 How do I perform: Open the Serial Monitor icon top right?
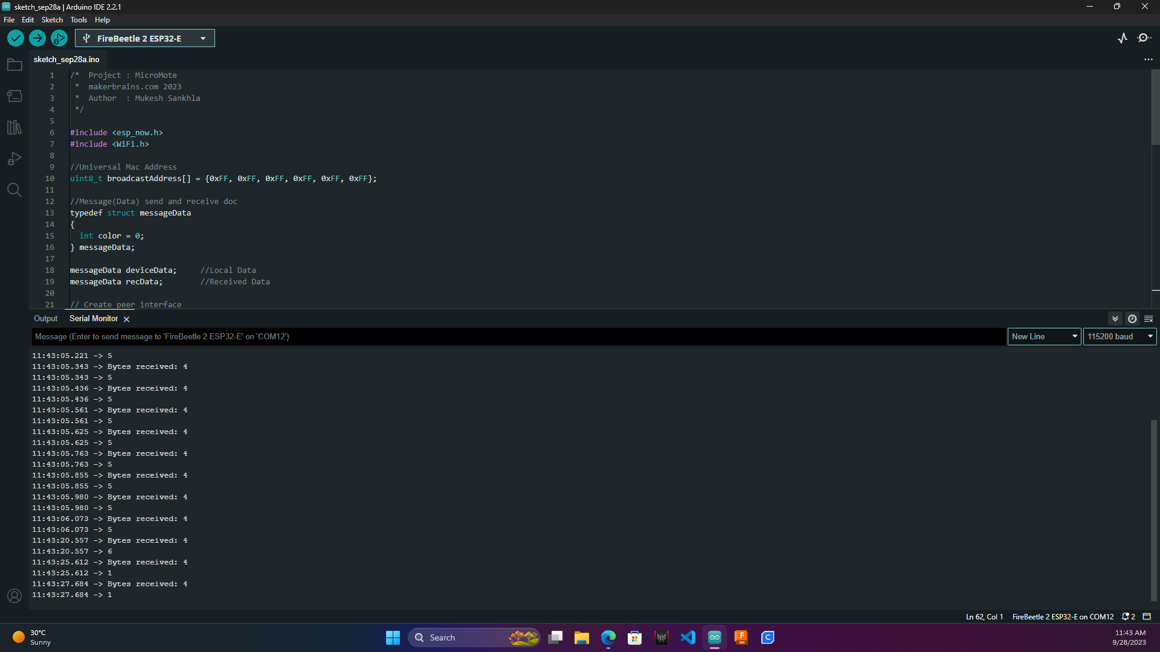click(1145, 38)
